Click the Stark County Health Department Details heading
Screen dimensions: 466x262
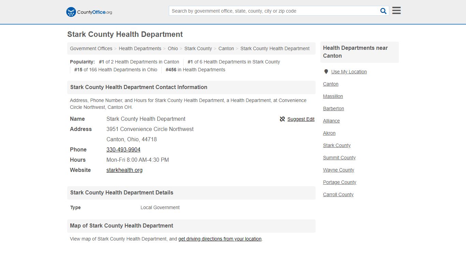coord(122,193)
